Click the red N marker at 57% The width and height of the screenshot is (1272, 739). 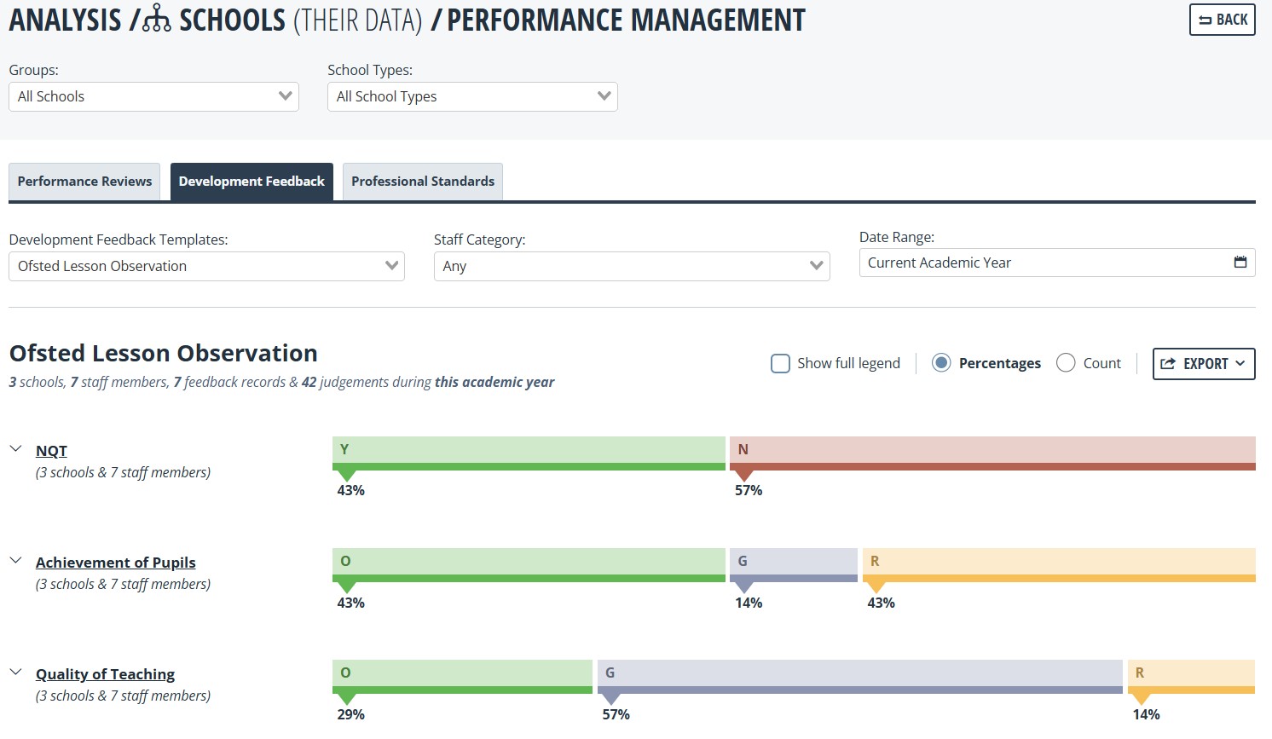point(743,475)
